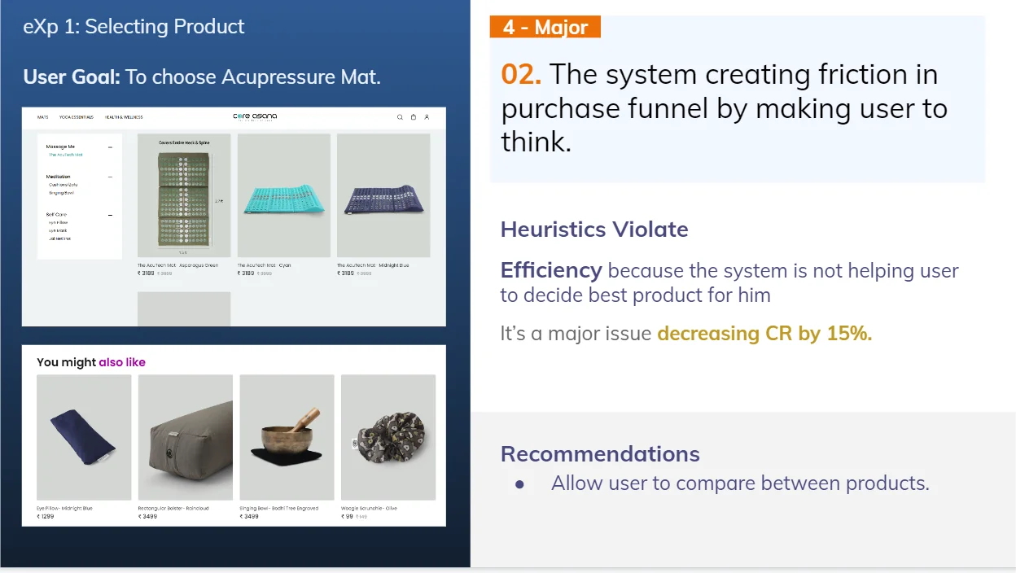Open the Singing Bowl sidebar link
This screenshot has height=573, width=1016.
tap(62, 193)
